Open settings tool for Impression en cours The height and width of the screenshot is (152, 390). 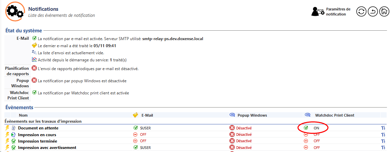coord(383,135)
